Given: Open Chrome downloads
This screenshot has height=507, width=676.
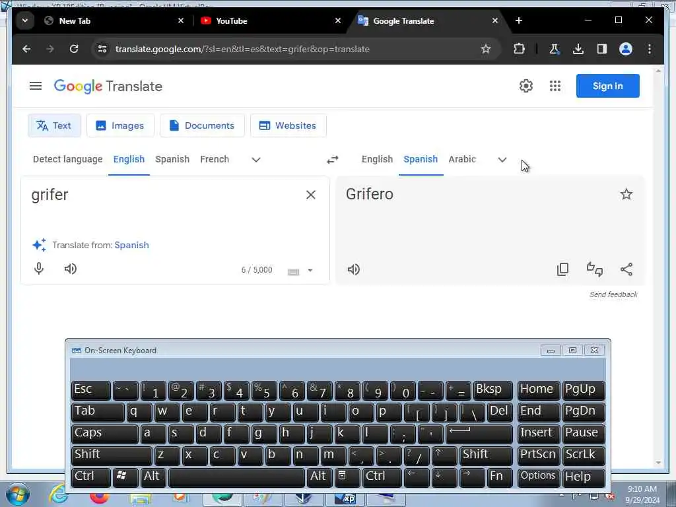Looking at the screenshot, I should 578,49.
